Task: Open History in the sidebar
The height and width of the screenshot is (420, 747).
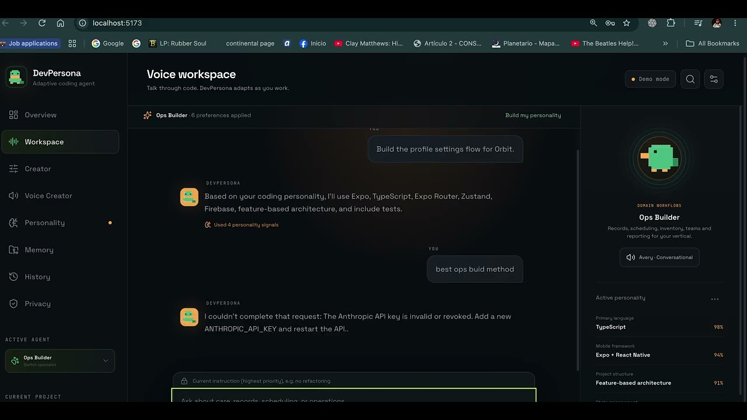Action: click(60, 276)
